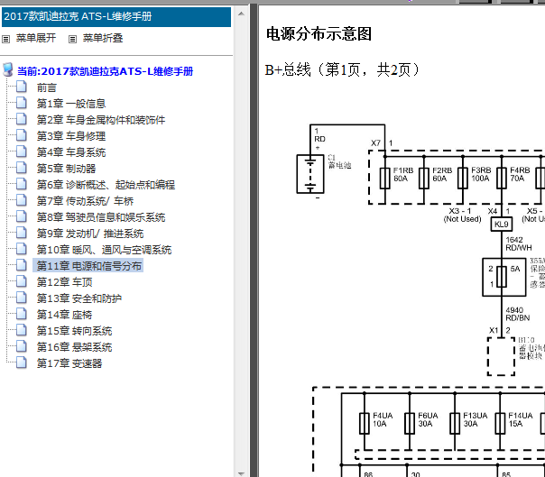Click the blue header 2017款凯迪拉克 ATS-L维修手册
The width and height of the screenshot is (545, 477).
click(x=116, y=16)
